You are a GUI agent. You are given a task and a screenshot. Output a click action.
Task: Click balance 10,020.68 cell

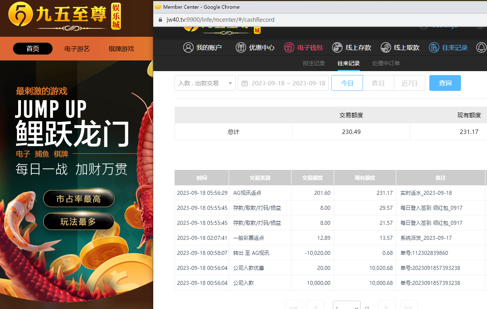pyautogui.click(x=381, y=268)
